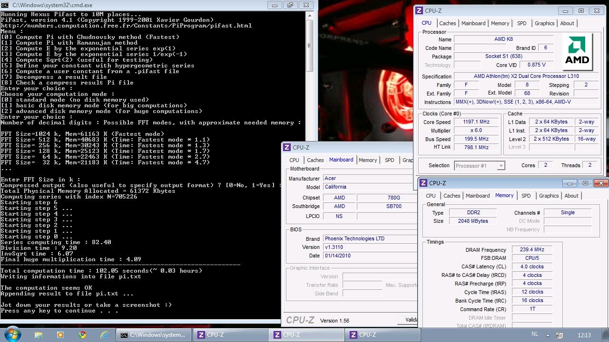Screen dimensions: 609x342
Task: Switch to the SPD tab in the bottom CPU-Z window
Action: [x=526, y=196]
